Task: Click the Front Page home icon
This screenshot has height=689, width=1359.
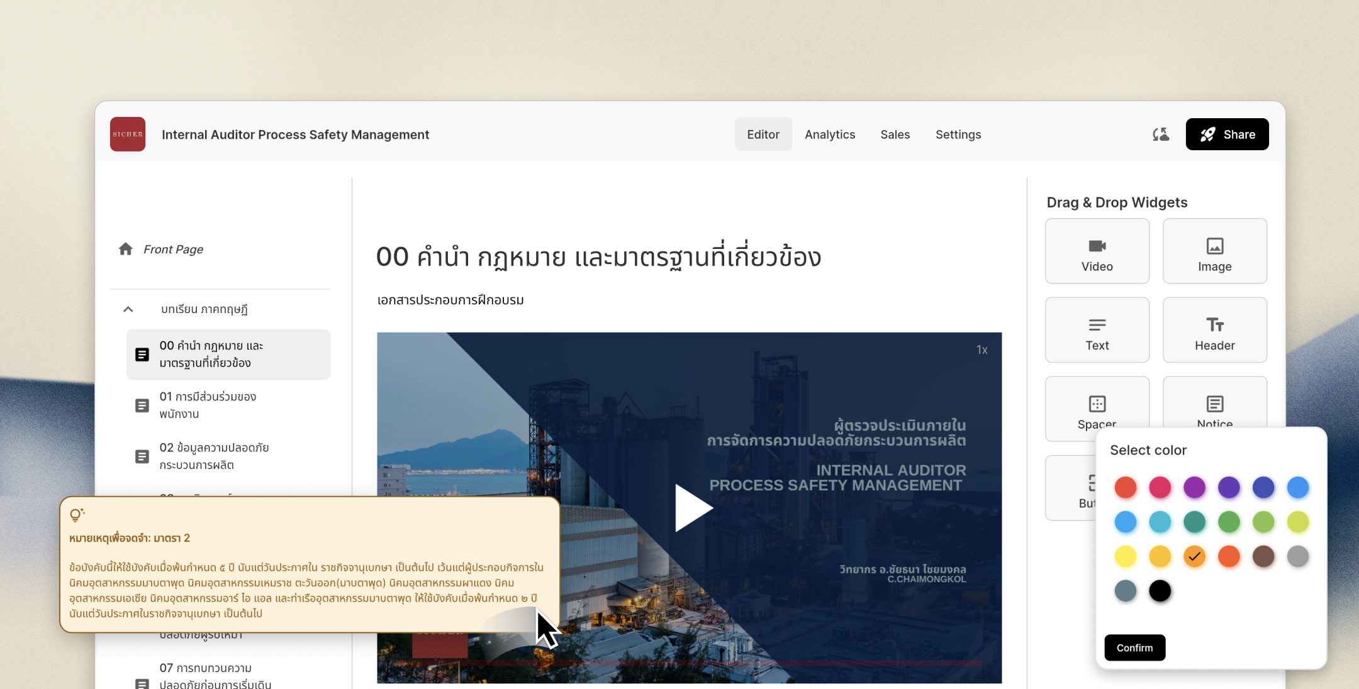Action: pos(126,250)
